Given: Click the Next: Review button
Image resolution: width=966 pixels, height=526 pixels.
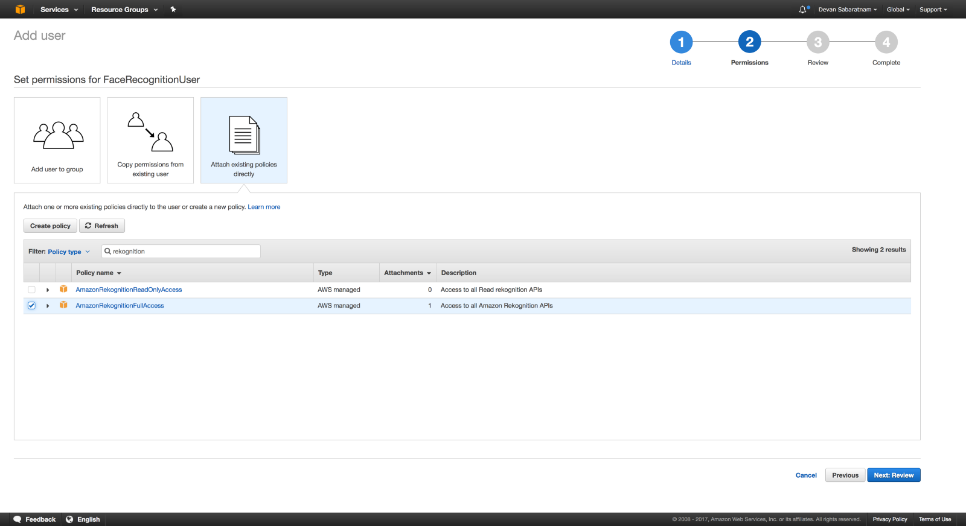Looking at the screenshot, I should [x=893, y=475].
